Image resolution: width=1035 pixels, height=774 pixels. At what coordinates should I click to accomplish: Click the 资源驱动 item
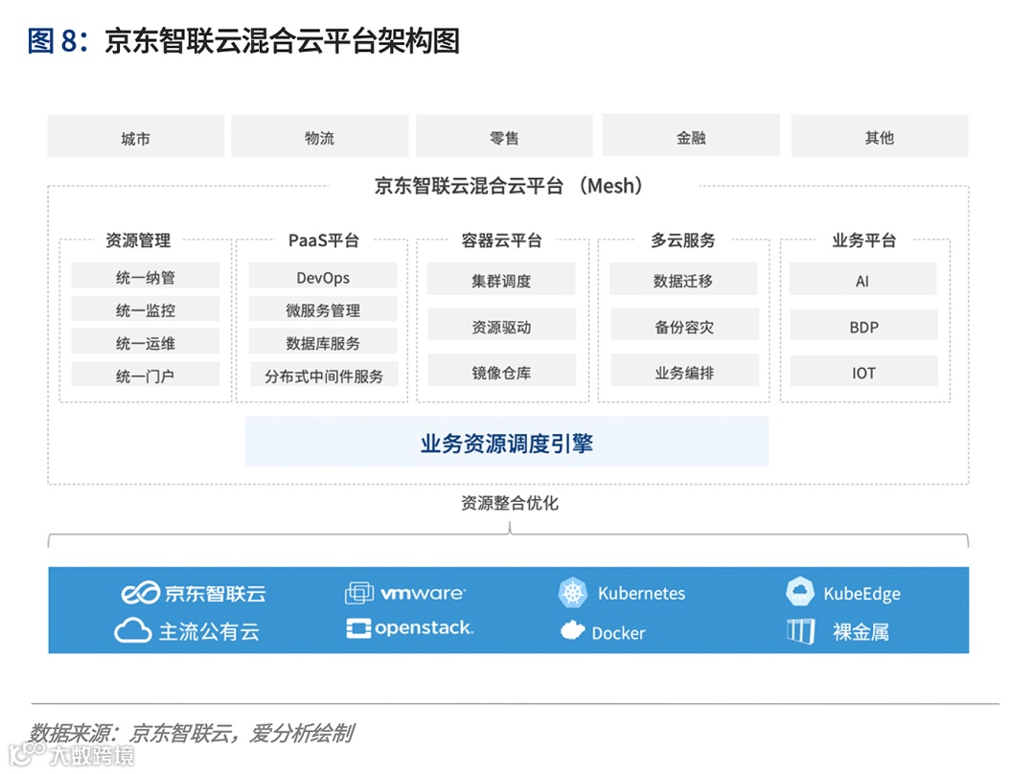click(x=501, y=325)
